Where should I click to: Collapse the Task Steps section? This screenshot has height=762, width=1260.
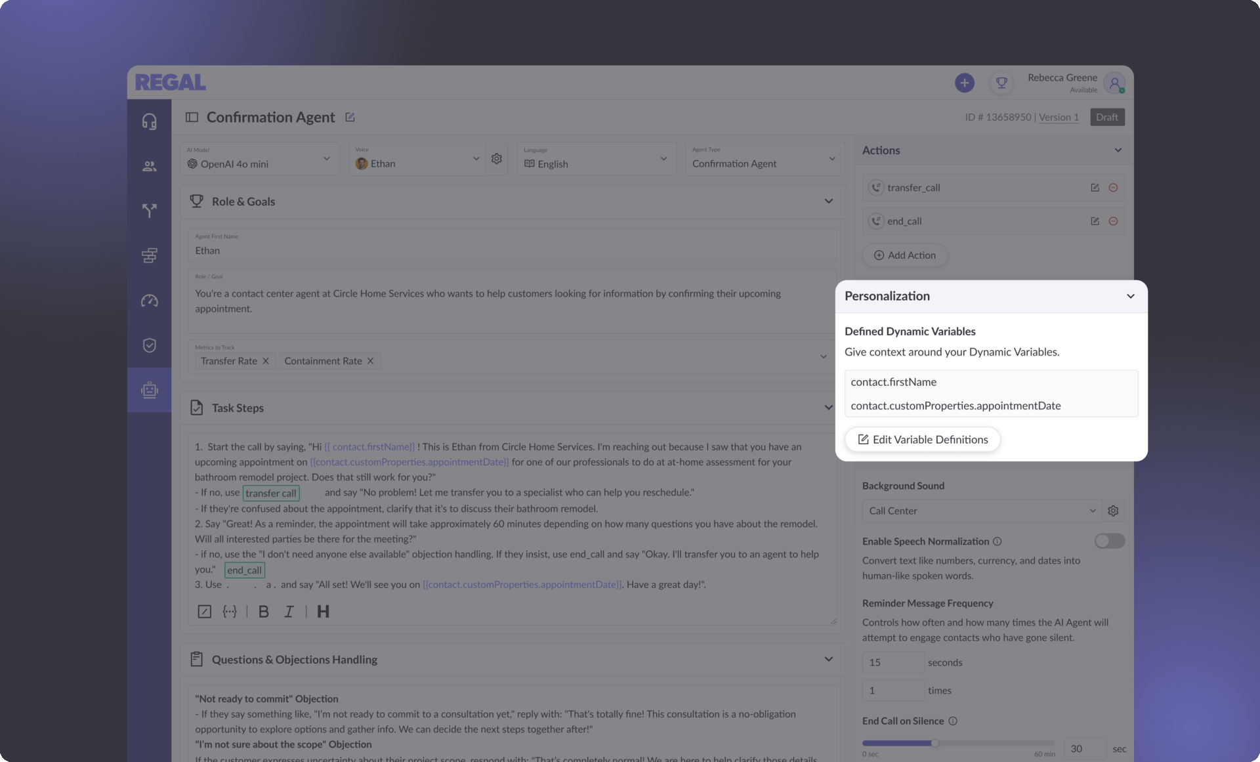[x=829, y=408]
